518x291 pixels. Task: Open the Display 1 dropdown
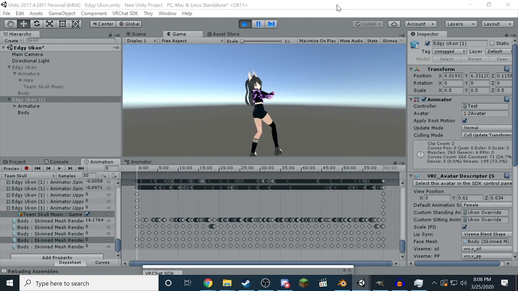pyautogui.click(x=141, y=41)
